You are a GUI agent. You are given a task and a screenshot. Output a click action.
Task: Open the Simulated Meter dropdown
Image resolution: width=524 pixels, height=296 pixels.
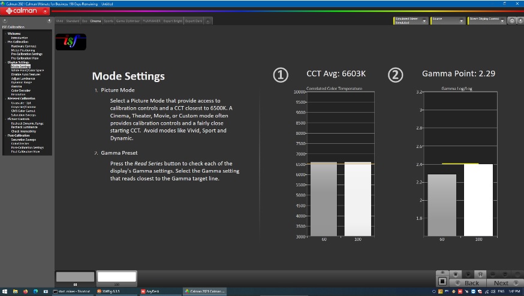tap(410, 20)
